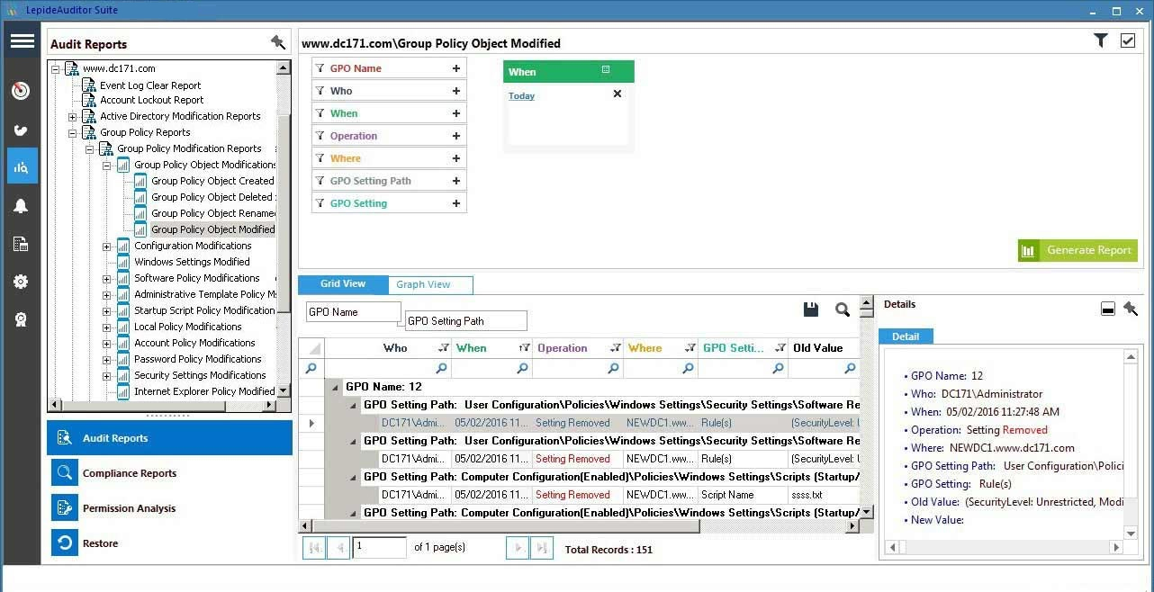Image resolution: width=1154 pixels, height=592 pixels.
Task: Pin the Details panel
Action: [1131, 309]
